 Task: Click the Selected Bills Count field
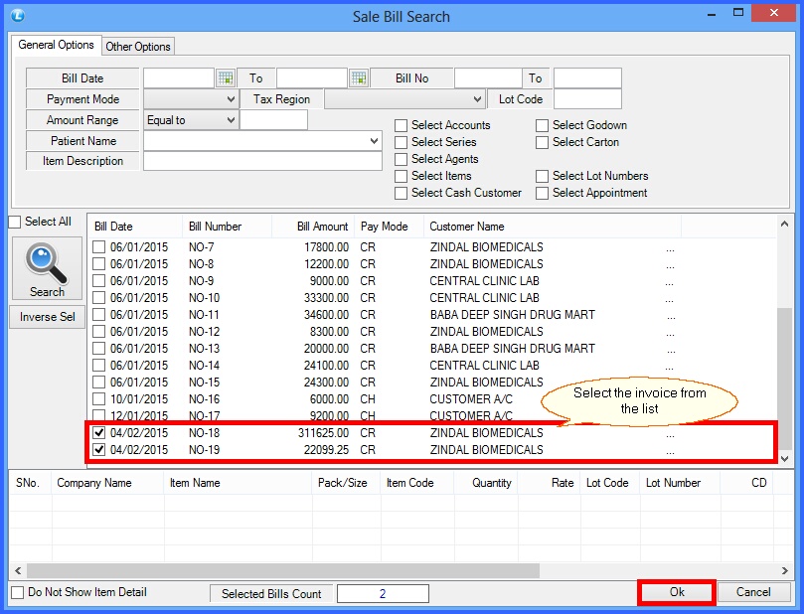[x=383, y=594]
